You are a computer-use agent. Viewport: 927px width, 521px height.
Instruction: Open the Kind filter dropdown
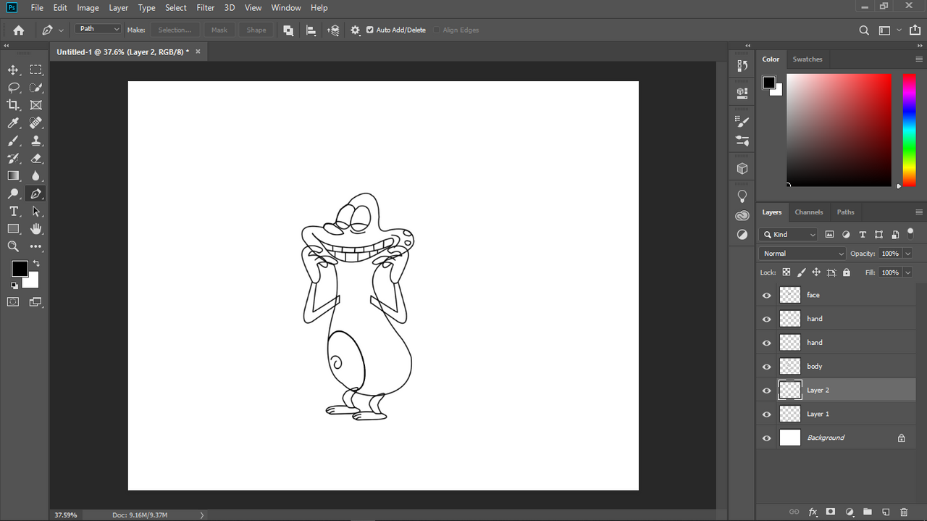coord(789,234)
